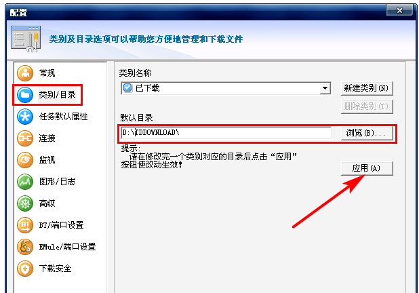The width and height of the screenshot is (419, 293).
Task: Click the 常规 person icon
Action: [25, 73]
